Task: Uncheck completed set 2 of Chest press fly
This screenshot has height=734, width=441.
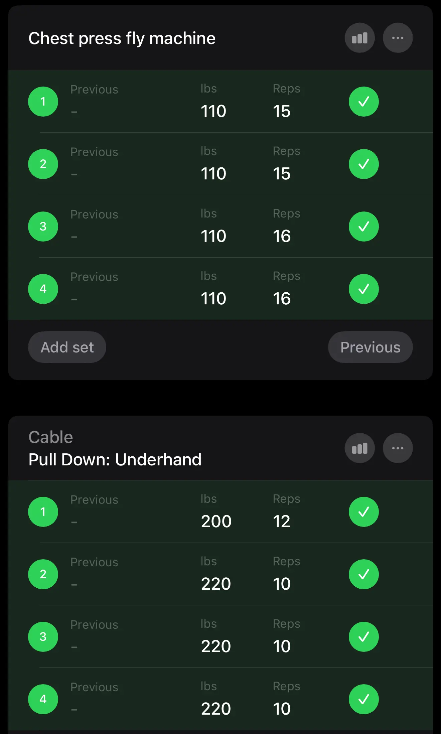Action: 363,164
